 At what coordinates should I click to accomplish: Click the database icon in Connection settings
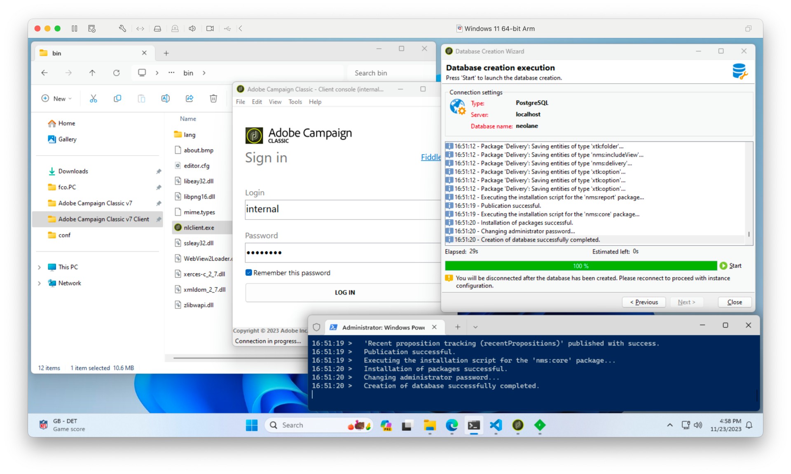(x=456, y=106)
